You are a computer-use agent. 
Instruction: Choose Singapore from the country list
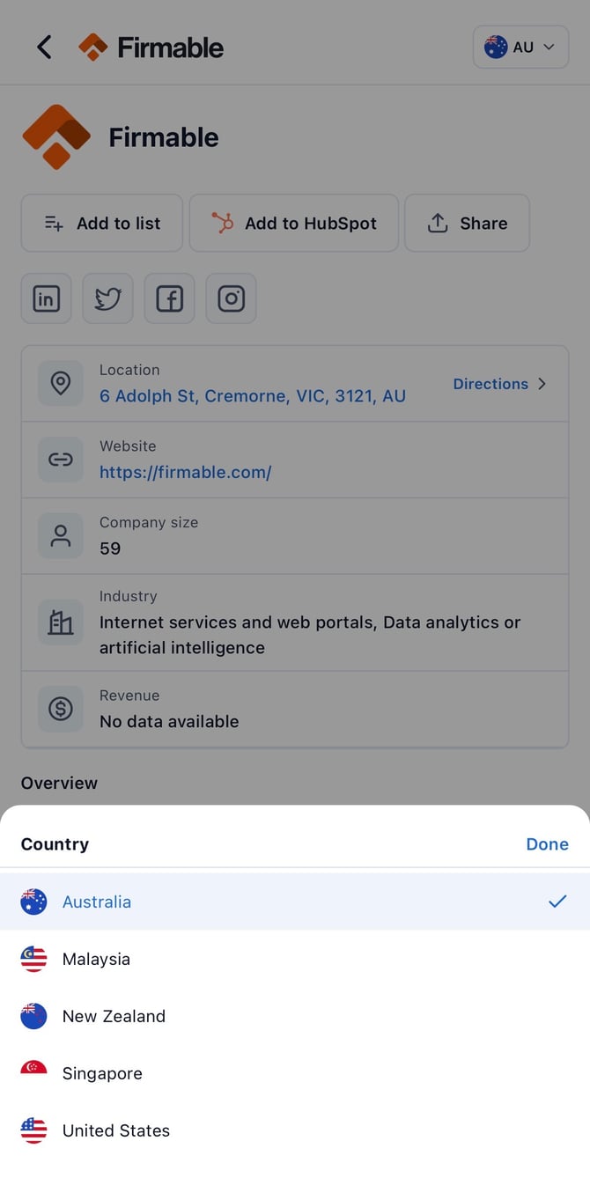click(295, 1073)
